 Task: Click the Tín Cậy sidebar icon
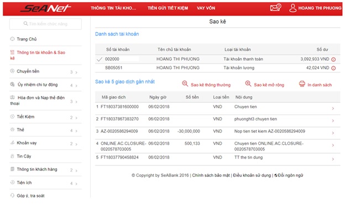[12, 156]
